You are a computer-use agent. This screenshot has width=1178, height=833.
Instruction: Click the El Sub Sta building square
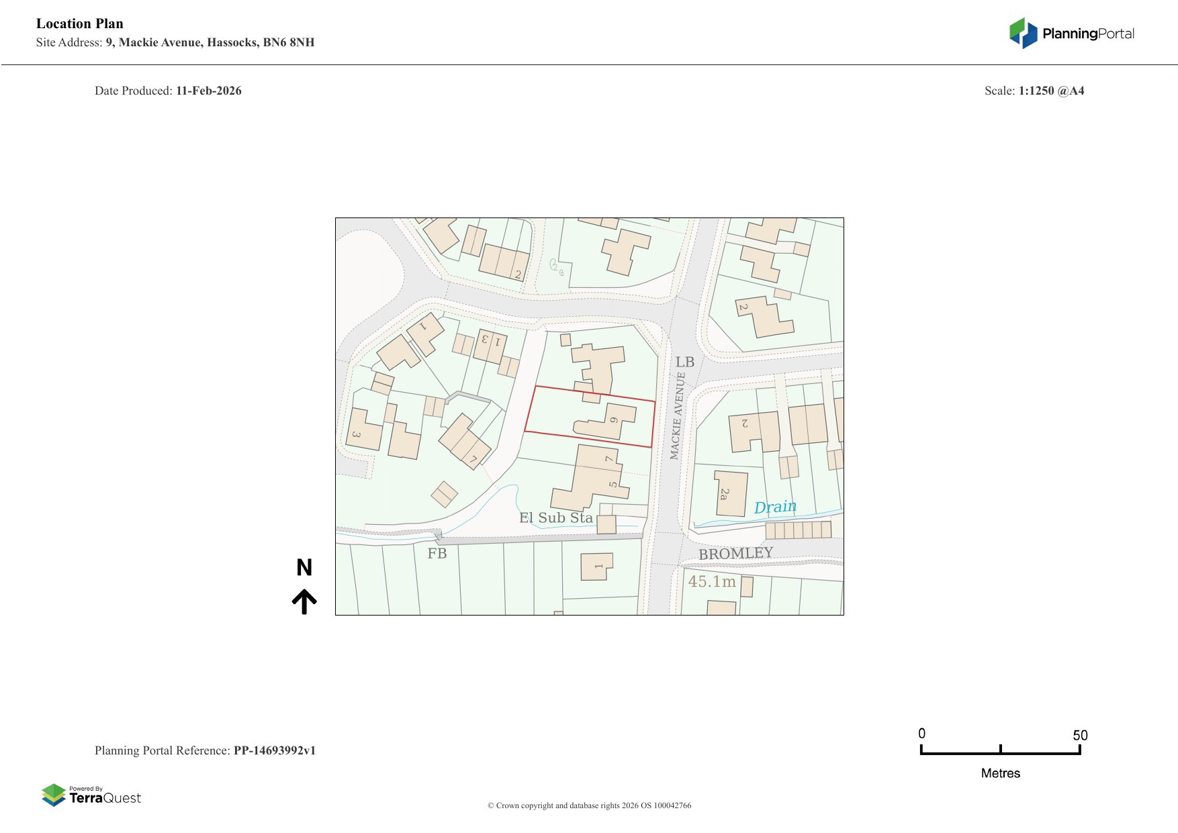(606, 524)
